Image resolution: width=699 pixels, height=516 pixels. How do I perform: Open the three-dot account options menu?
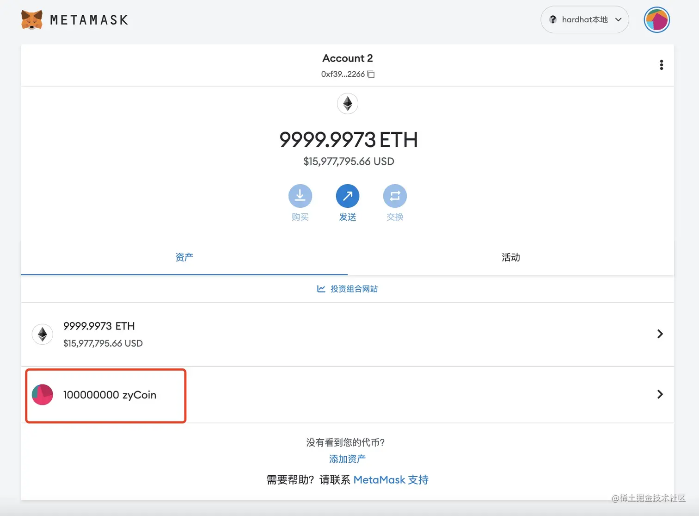(661, 65)
